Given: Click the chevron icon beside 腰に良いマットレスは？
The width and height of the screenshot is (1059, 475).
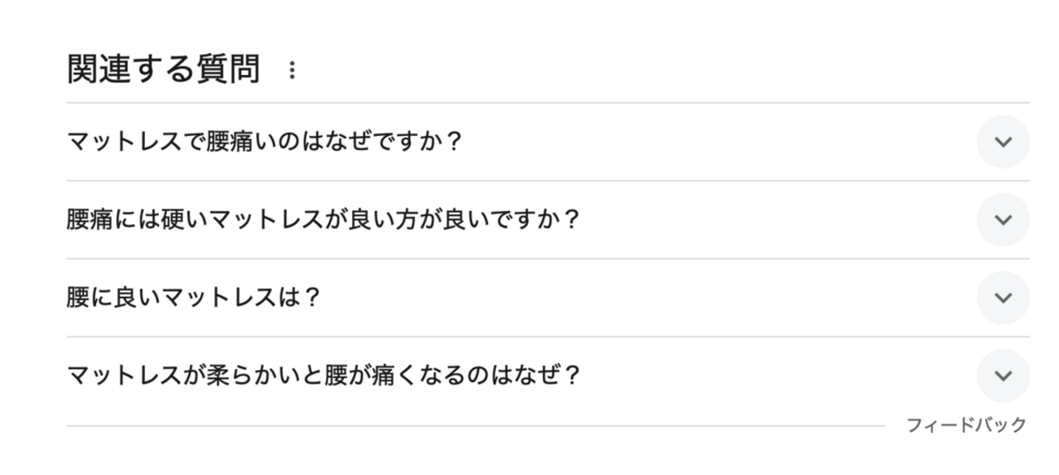Looking at the screenshot, I should click(1003, 297).
